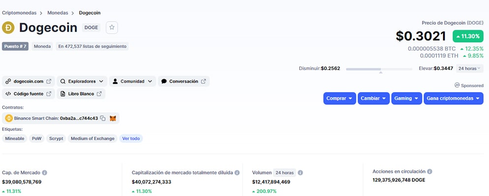Select the Mineable tag

pos(15,139)
